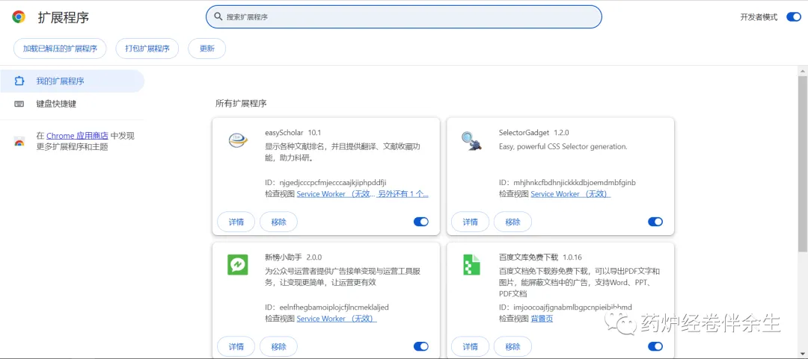The width and height of the screenshot is (808, 359).
Task: Click easyScholar ID njgedjcccpcfmjecccaajkjiphpddfji text
Action: coord(333,183)
